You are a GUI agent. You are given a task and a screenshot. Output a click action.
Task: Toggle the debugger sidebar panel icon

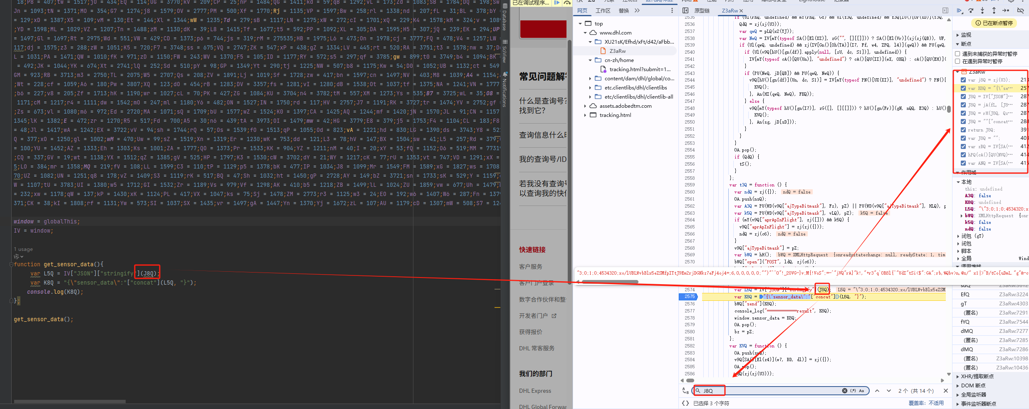[945, 10]
